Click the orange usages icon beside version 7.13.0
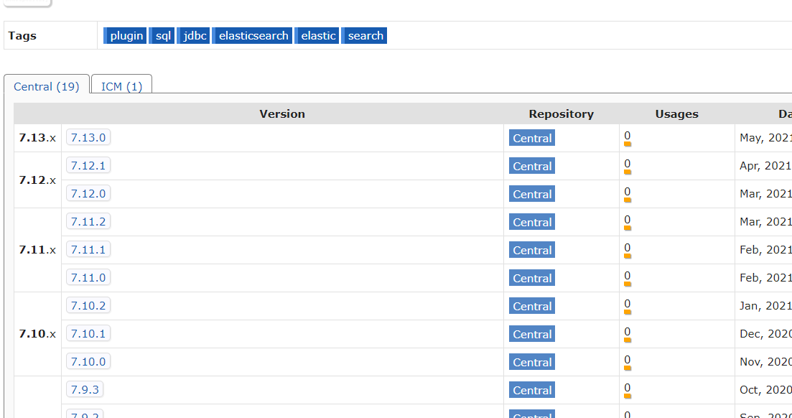 point(628,144)
